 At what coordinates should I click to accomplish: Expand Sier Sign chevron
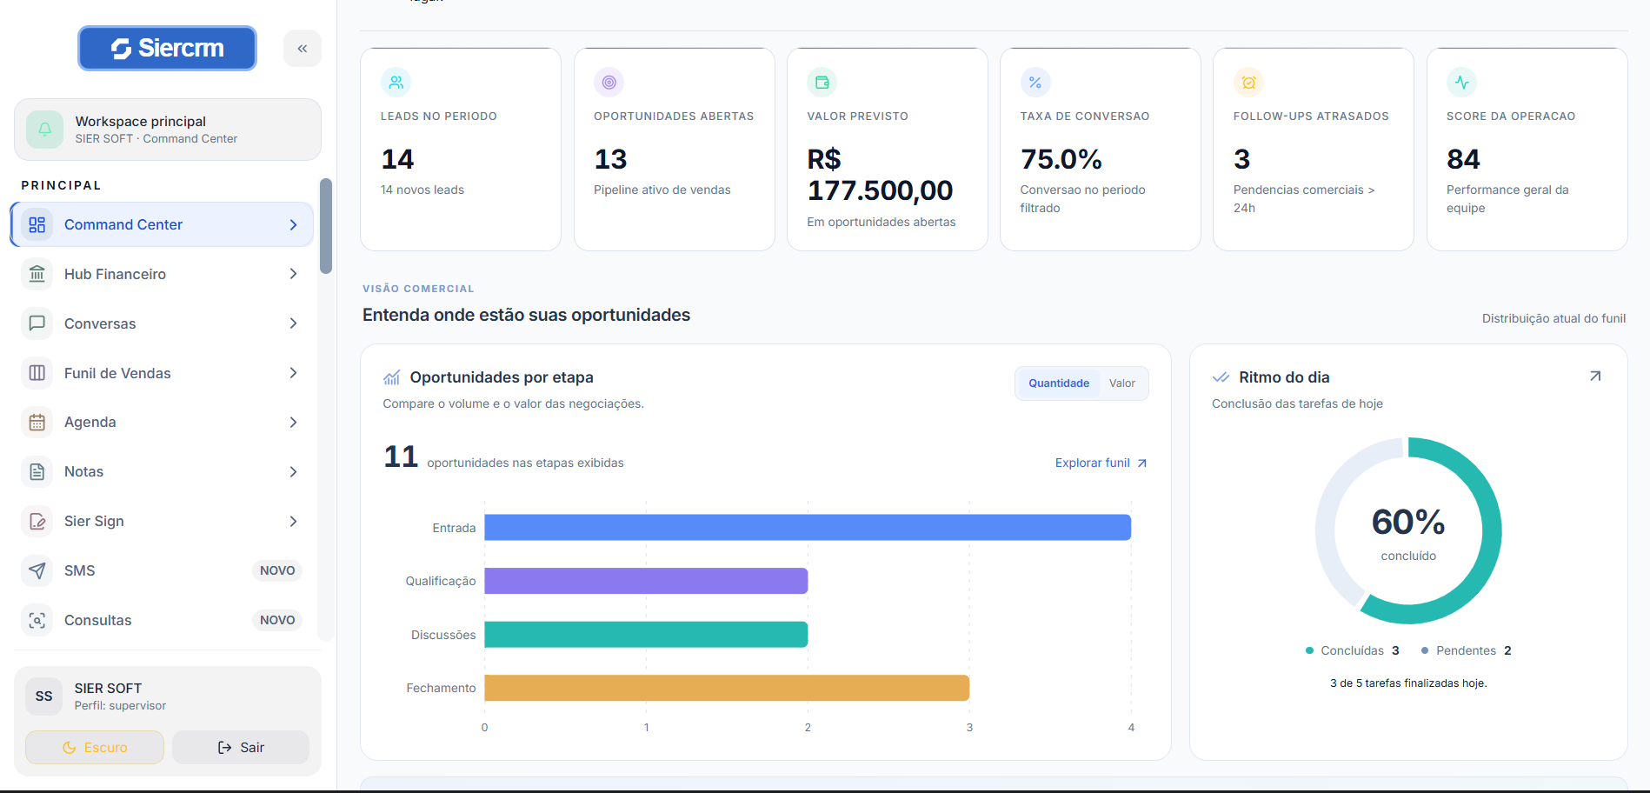click(294, 522)
